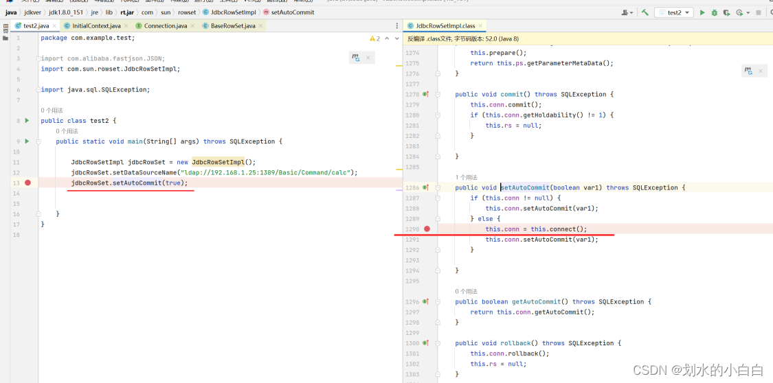Click Maven reload icon in right editor
Viewport: 773px width, 383px height.
tap(749, 71)
